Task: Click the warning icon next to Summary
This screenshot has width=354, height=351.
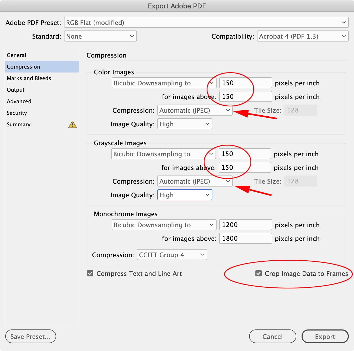Action: coord(73,125)
